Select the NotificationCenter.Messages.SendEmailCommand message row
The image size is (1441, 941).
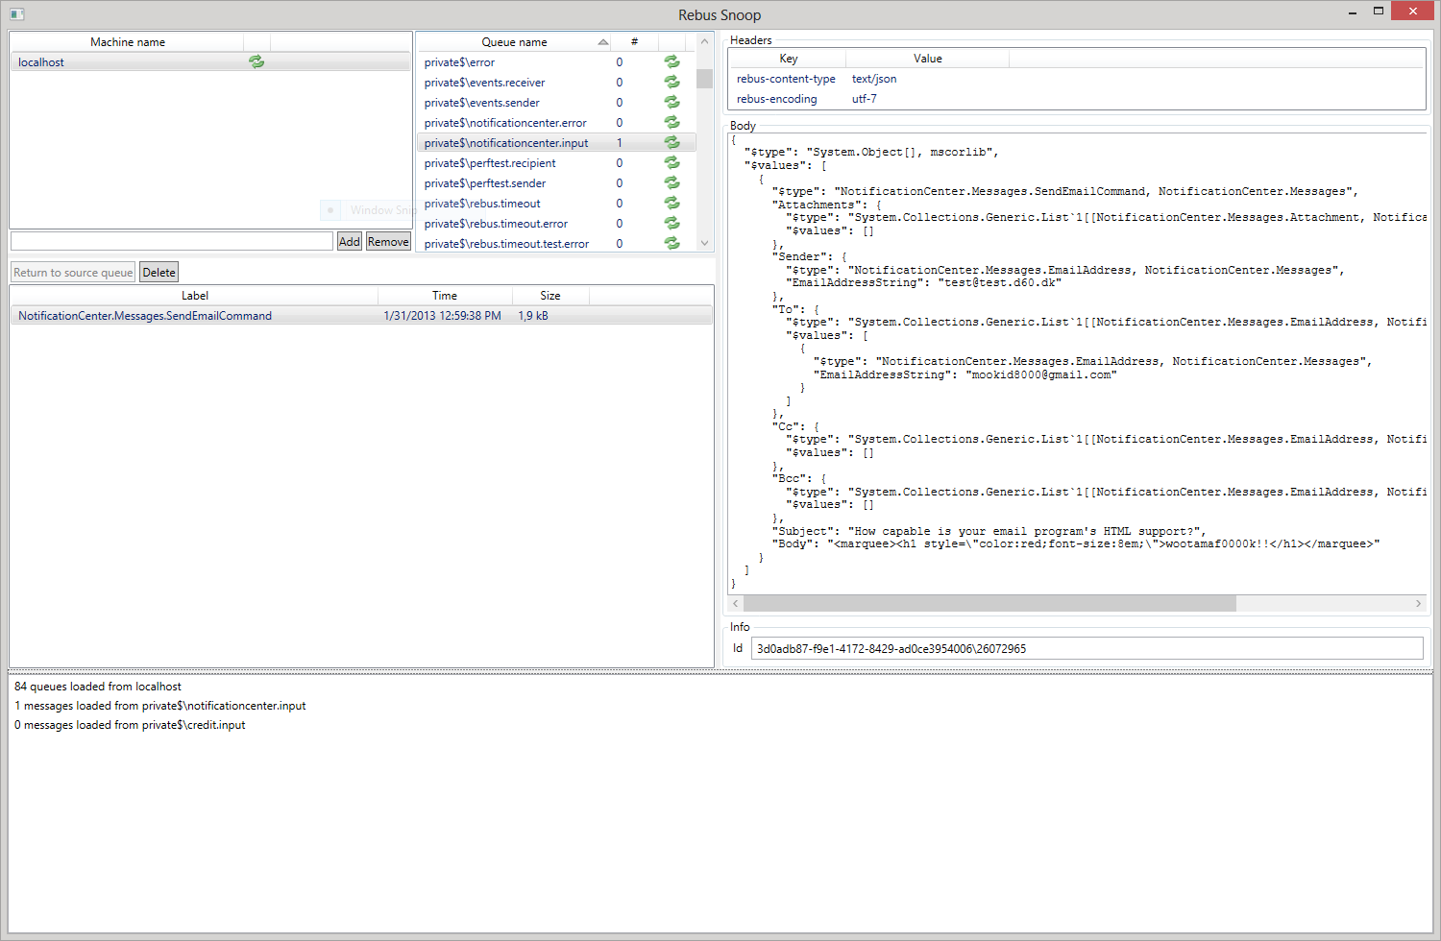tap(361, 315)
